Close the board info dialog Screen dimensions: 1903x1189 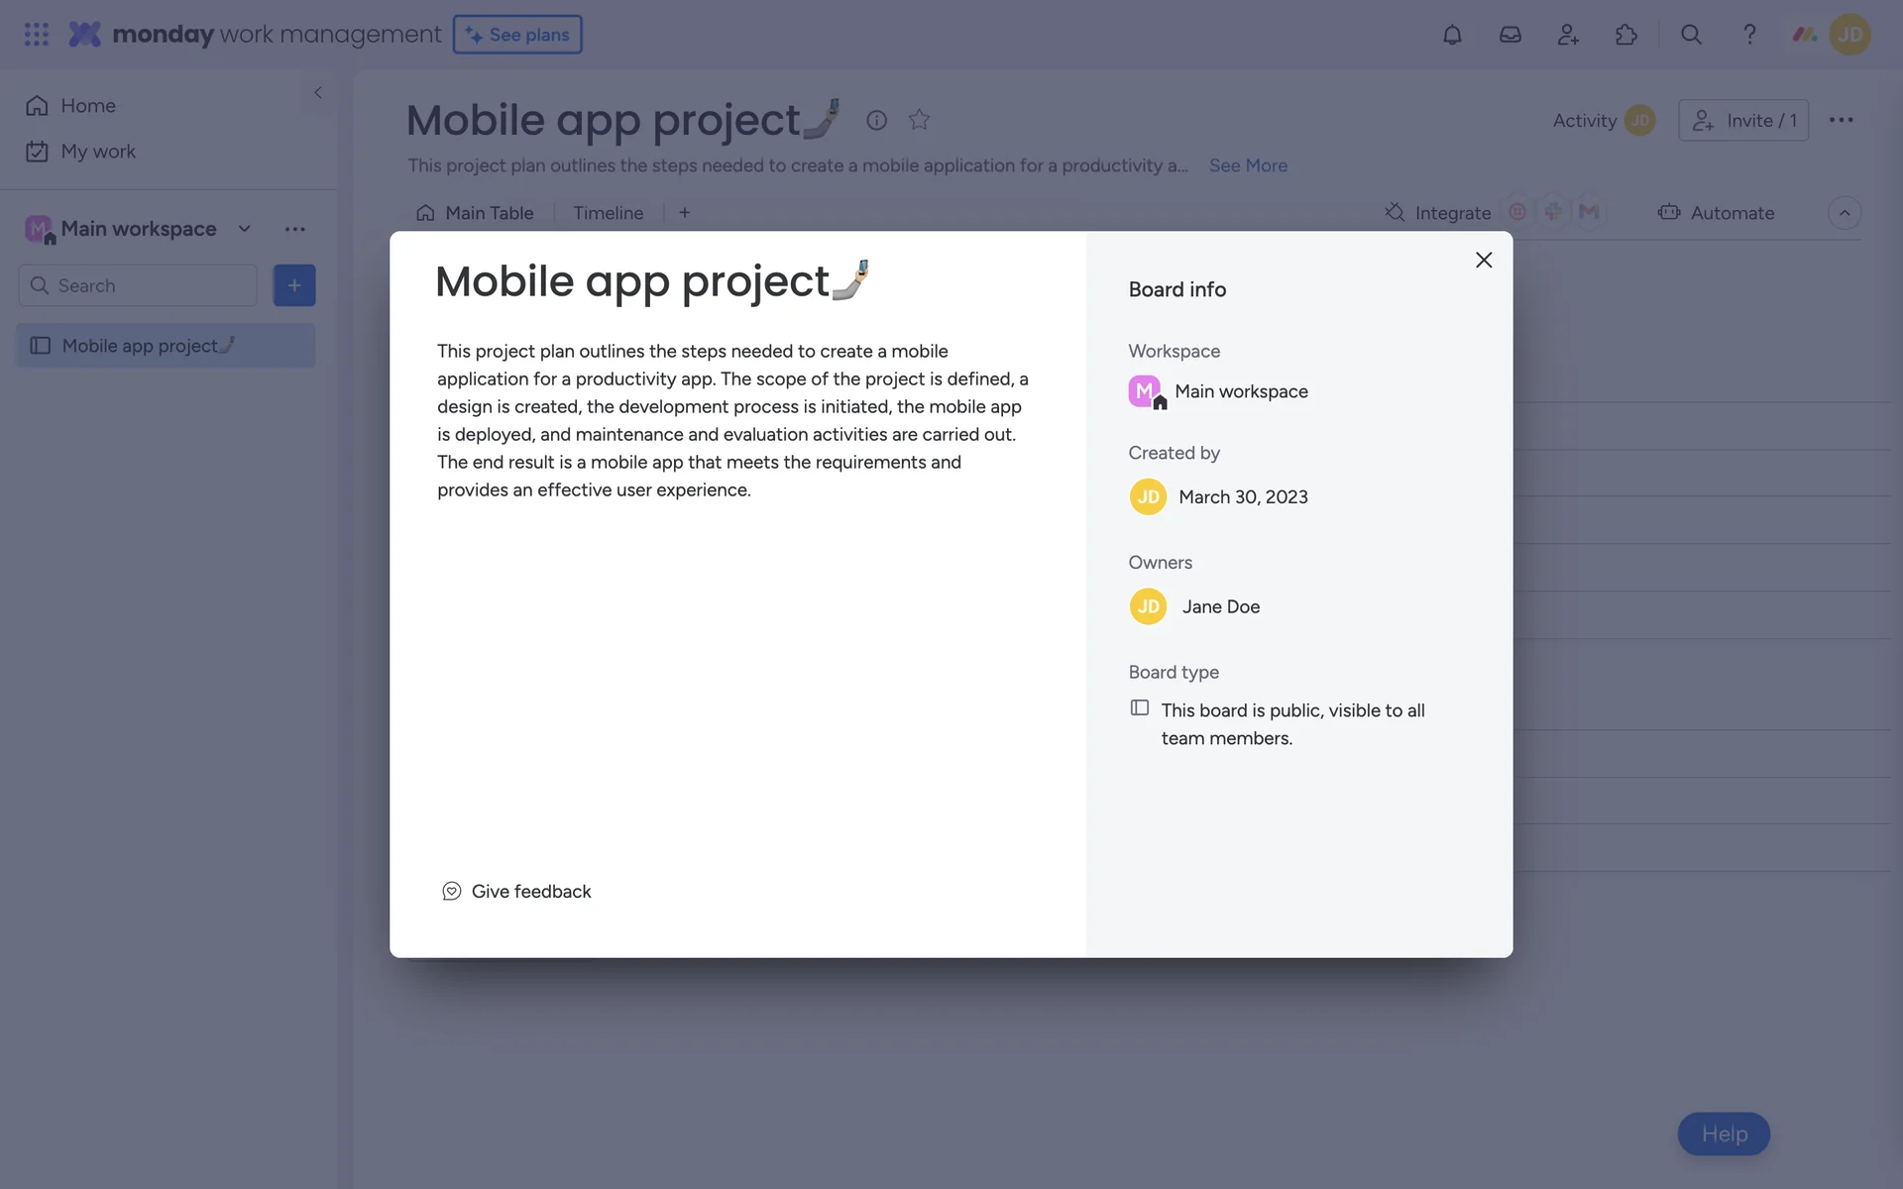pos(1483,260)
